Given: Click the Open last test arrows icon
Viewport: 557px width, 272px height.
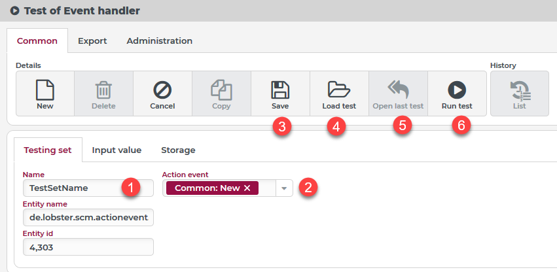Looking at the screenshot, I should click(x=398, y=90).
